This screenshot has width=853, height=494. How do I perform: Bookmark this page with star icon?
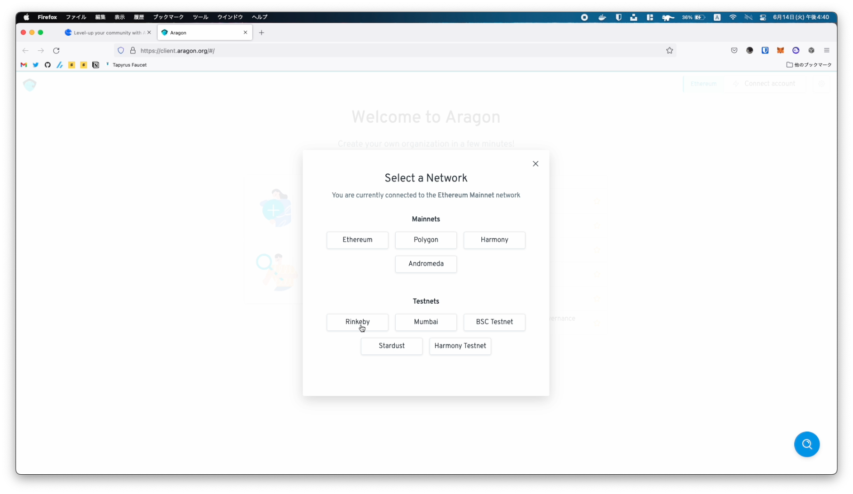tap(670, 51)
